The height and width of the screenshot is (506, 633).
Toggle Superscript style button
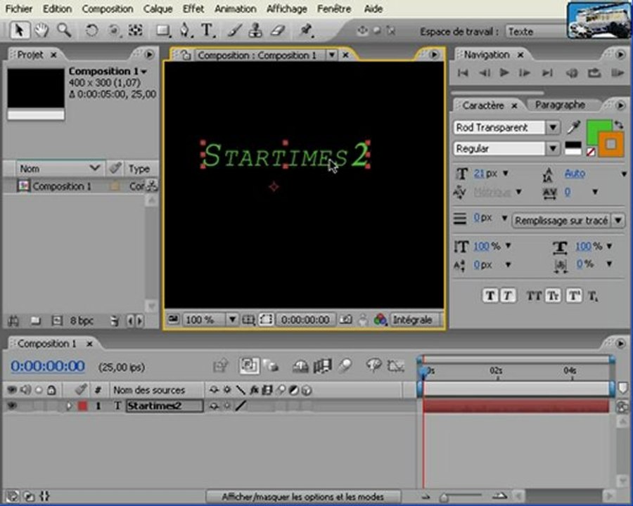pyautogui.click(x=573, y=296)
